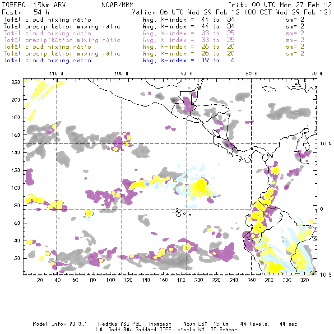Click the "220" y-axis tick label
Screen dimensions: 334x334
click(15, 82)
